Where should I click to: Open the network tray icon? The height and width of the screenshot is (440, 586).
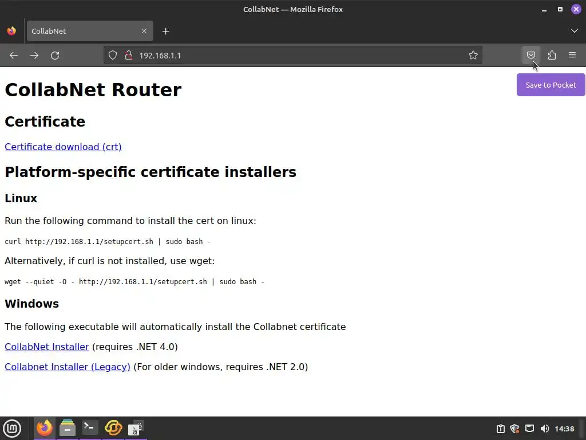pos(529,429)
